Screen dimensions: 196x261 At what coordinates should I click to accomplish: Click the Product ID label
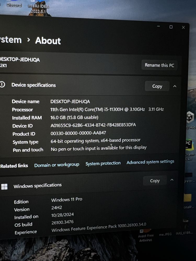click(24, 134)
